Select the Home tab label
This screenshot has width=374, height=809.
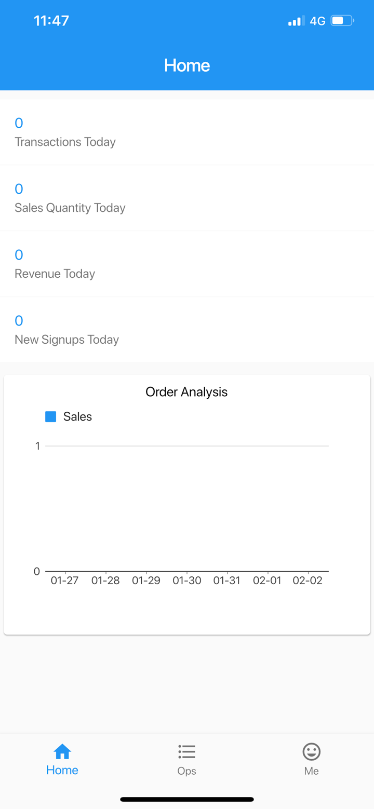click(x=62, y=770)
